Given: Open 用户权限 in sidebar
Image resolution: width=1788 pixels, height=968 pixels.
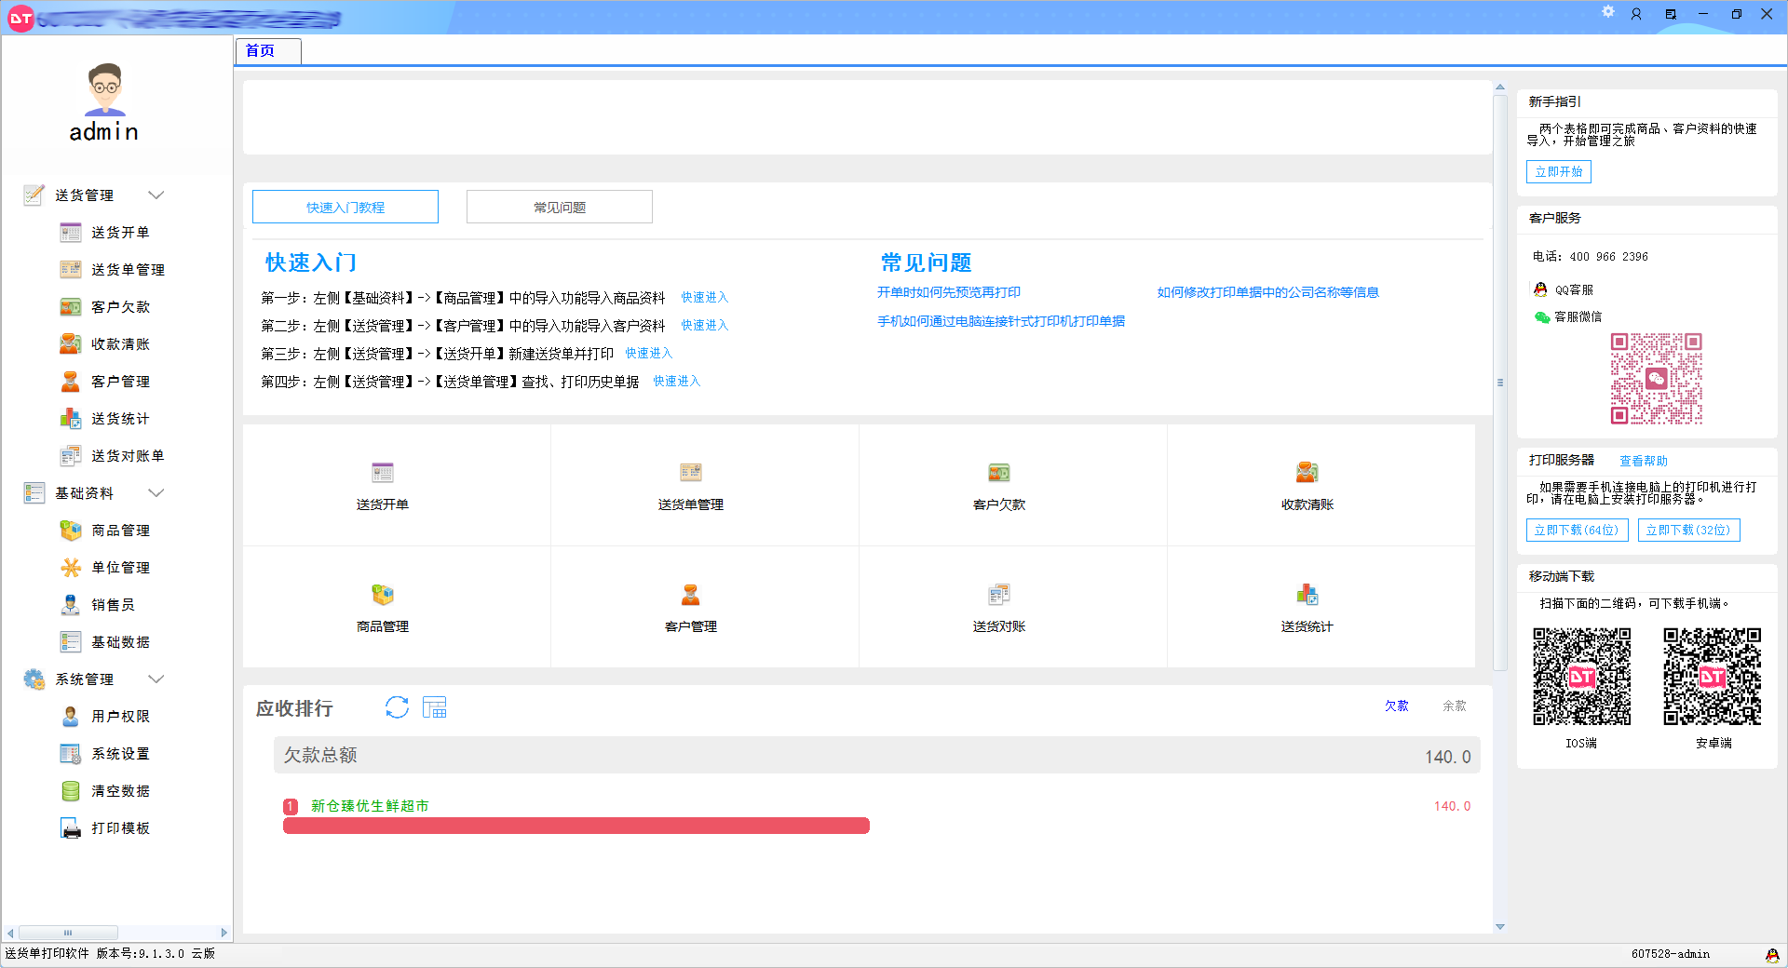Looking at the screenshot, I should coord(104,717).
